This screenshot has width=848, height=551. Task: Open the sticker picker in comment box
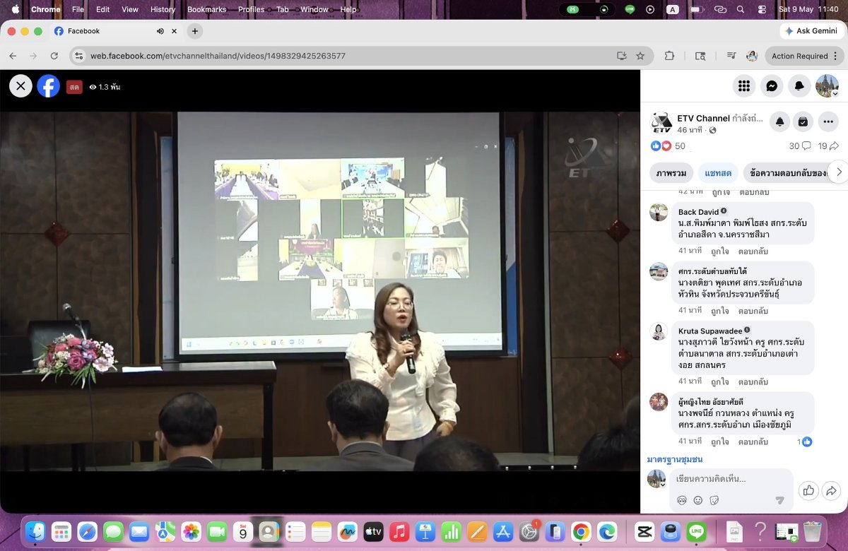[x=714, y=500]
